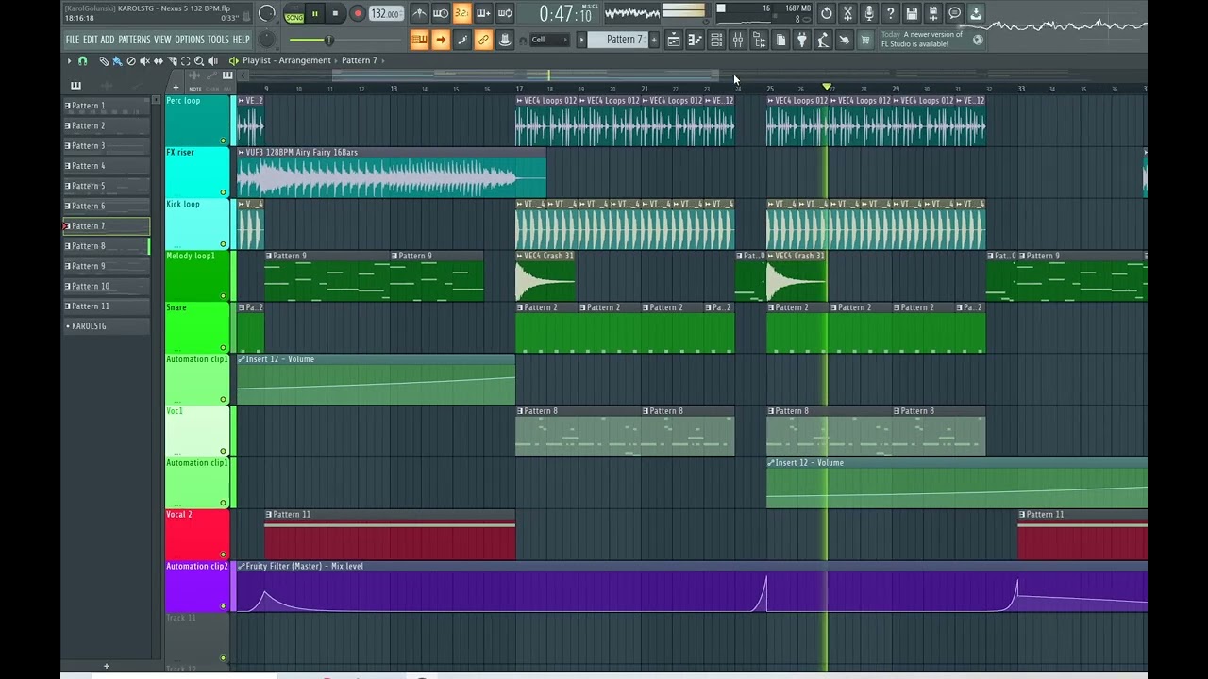This screenshot has height=679, width=1208.
Task: Switch Pattern/Song mode with SONG button
Action: [294, 18]
